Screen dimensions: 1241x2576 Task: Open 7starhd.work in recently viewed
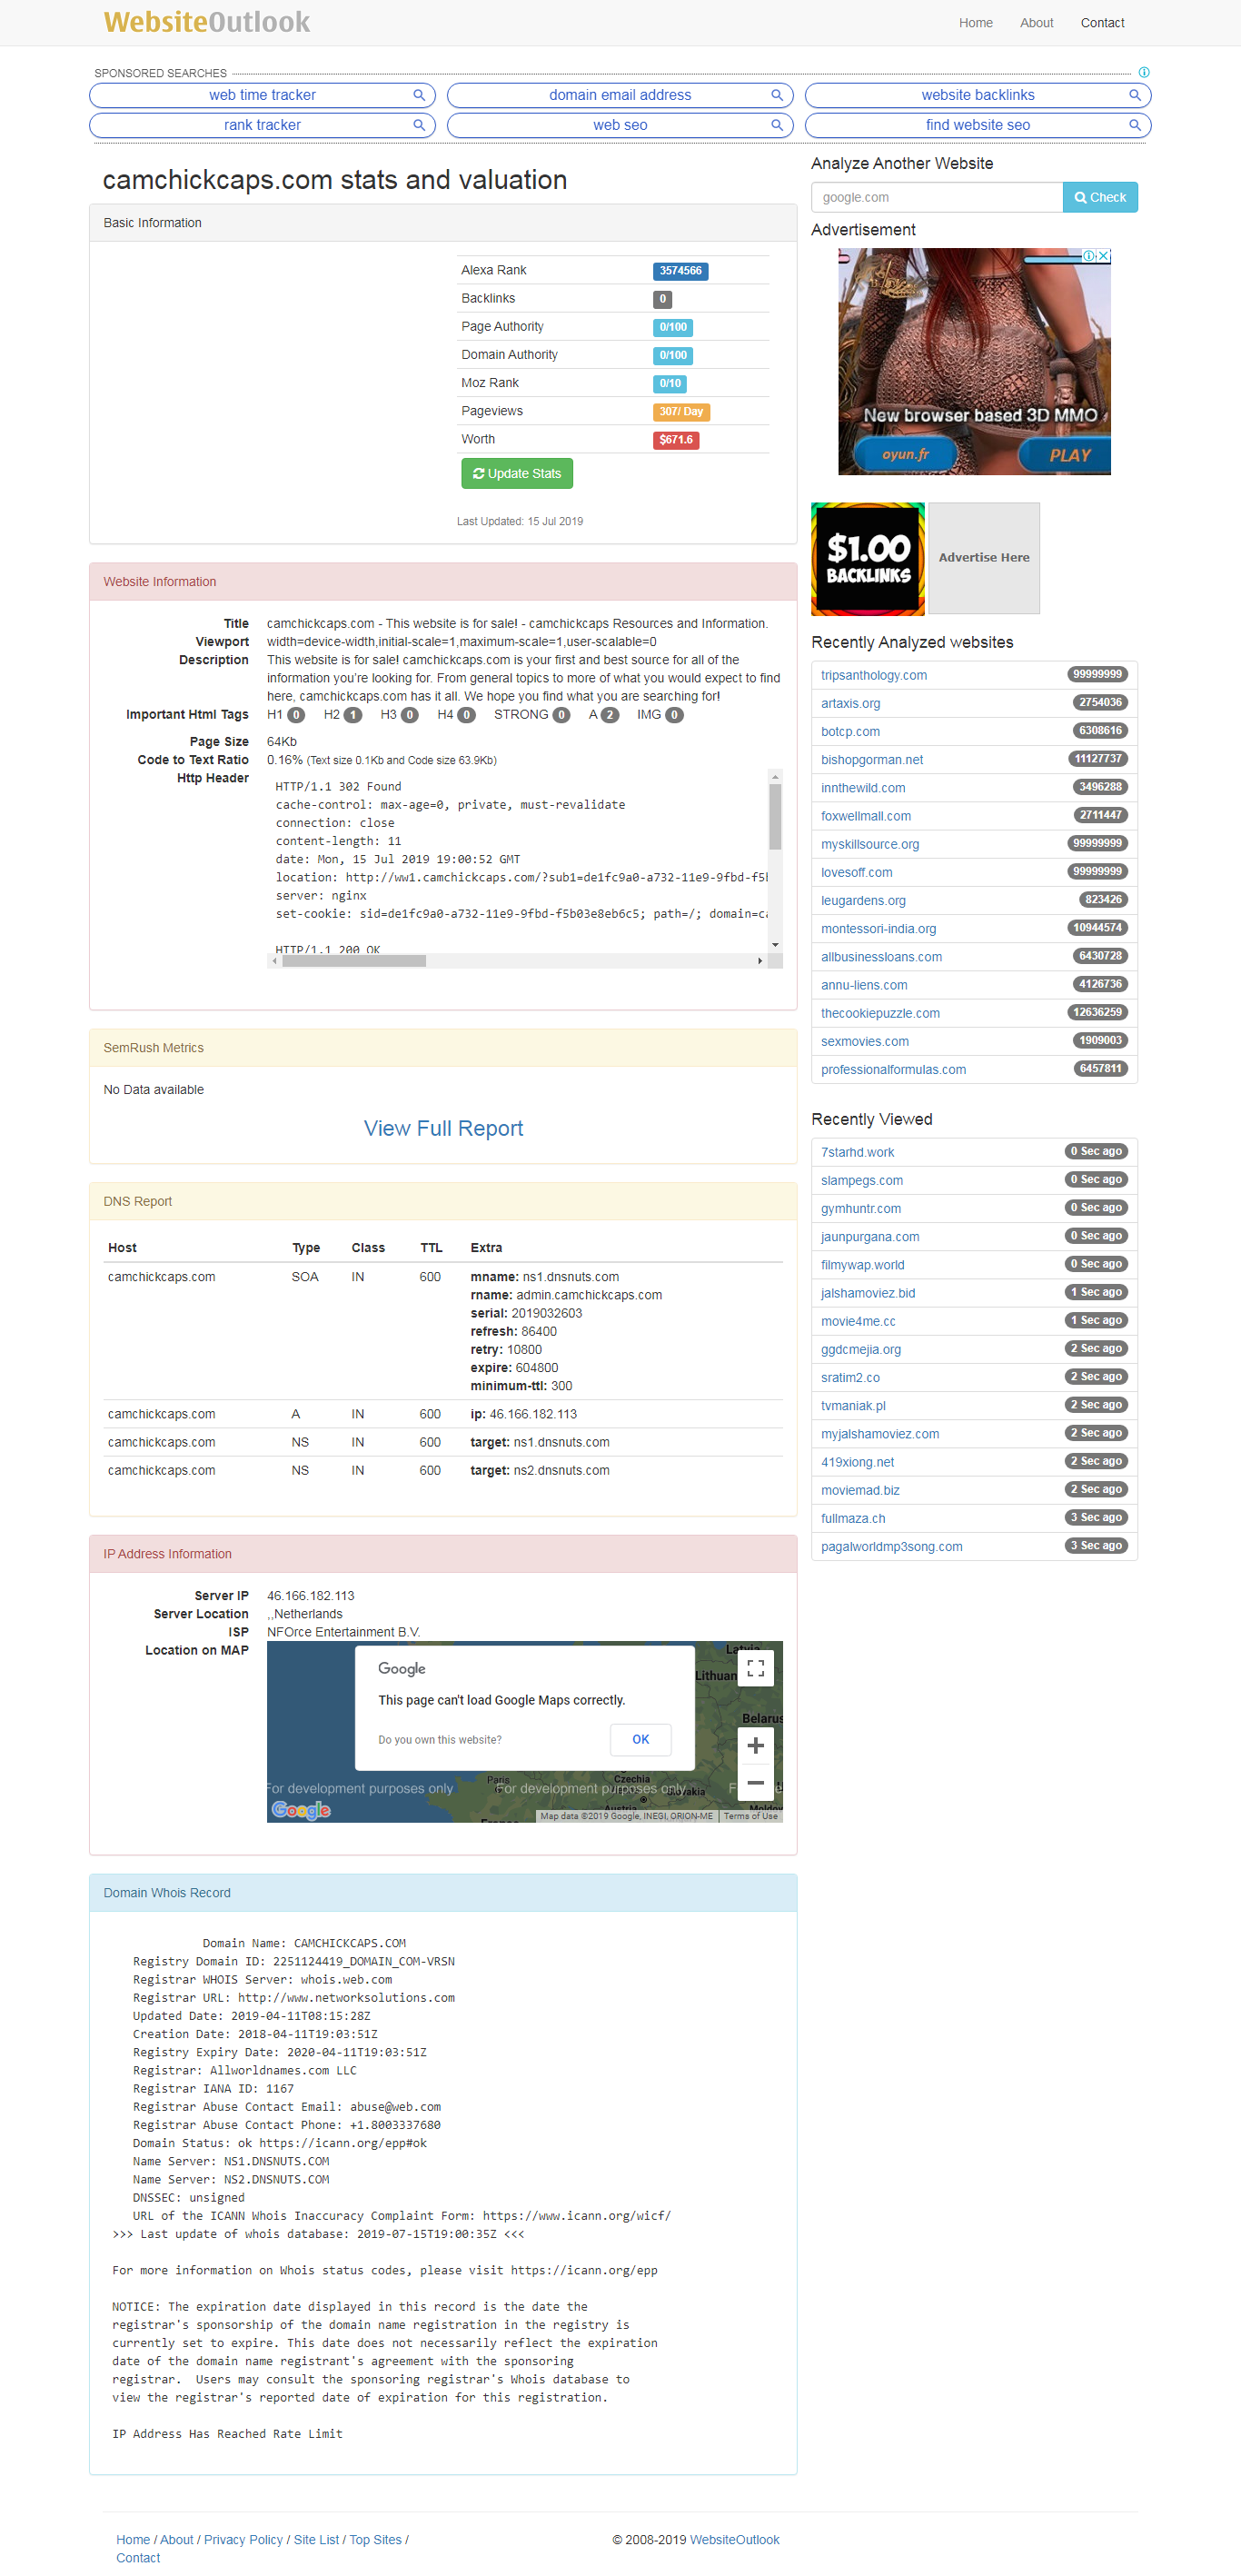tap(857, 1152)
